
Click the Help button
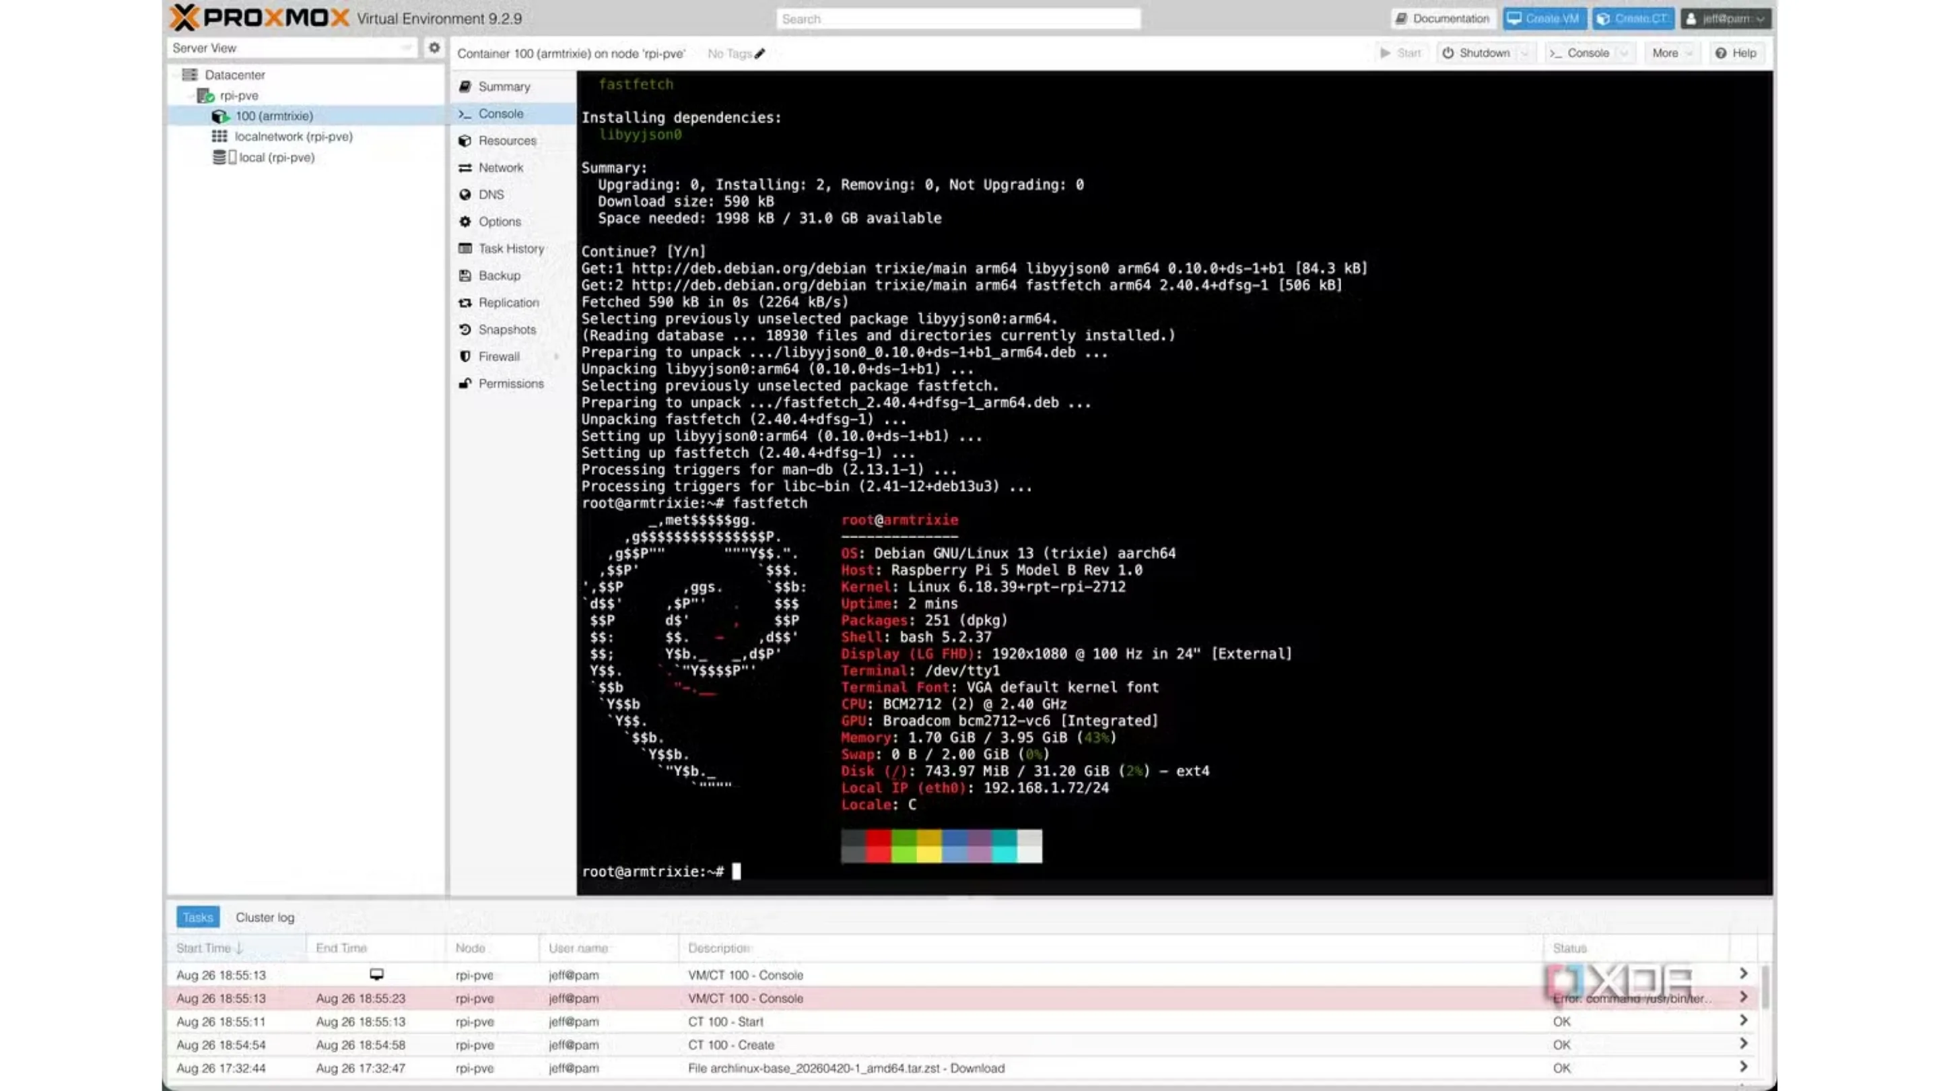coord(1736,53)
